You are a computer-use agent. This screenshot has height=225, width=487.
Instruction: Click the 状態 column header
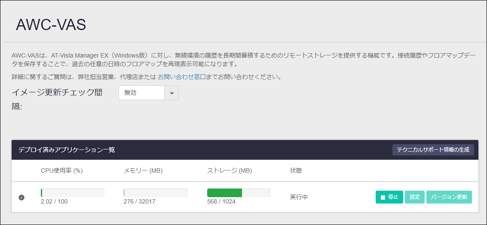(x=296, y=170)
